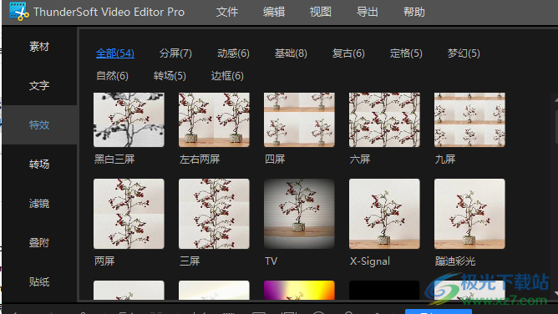Select the 左右两屏 effect thumbnail
The image size is (558, 314).
[x=214, y=120]
